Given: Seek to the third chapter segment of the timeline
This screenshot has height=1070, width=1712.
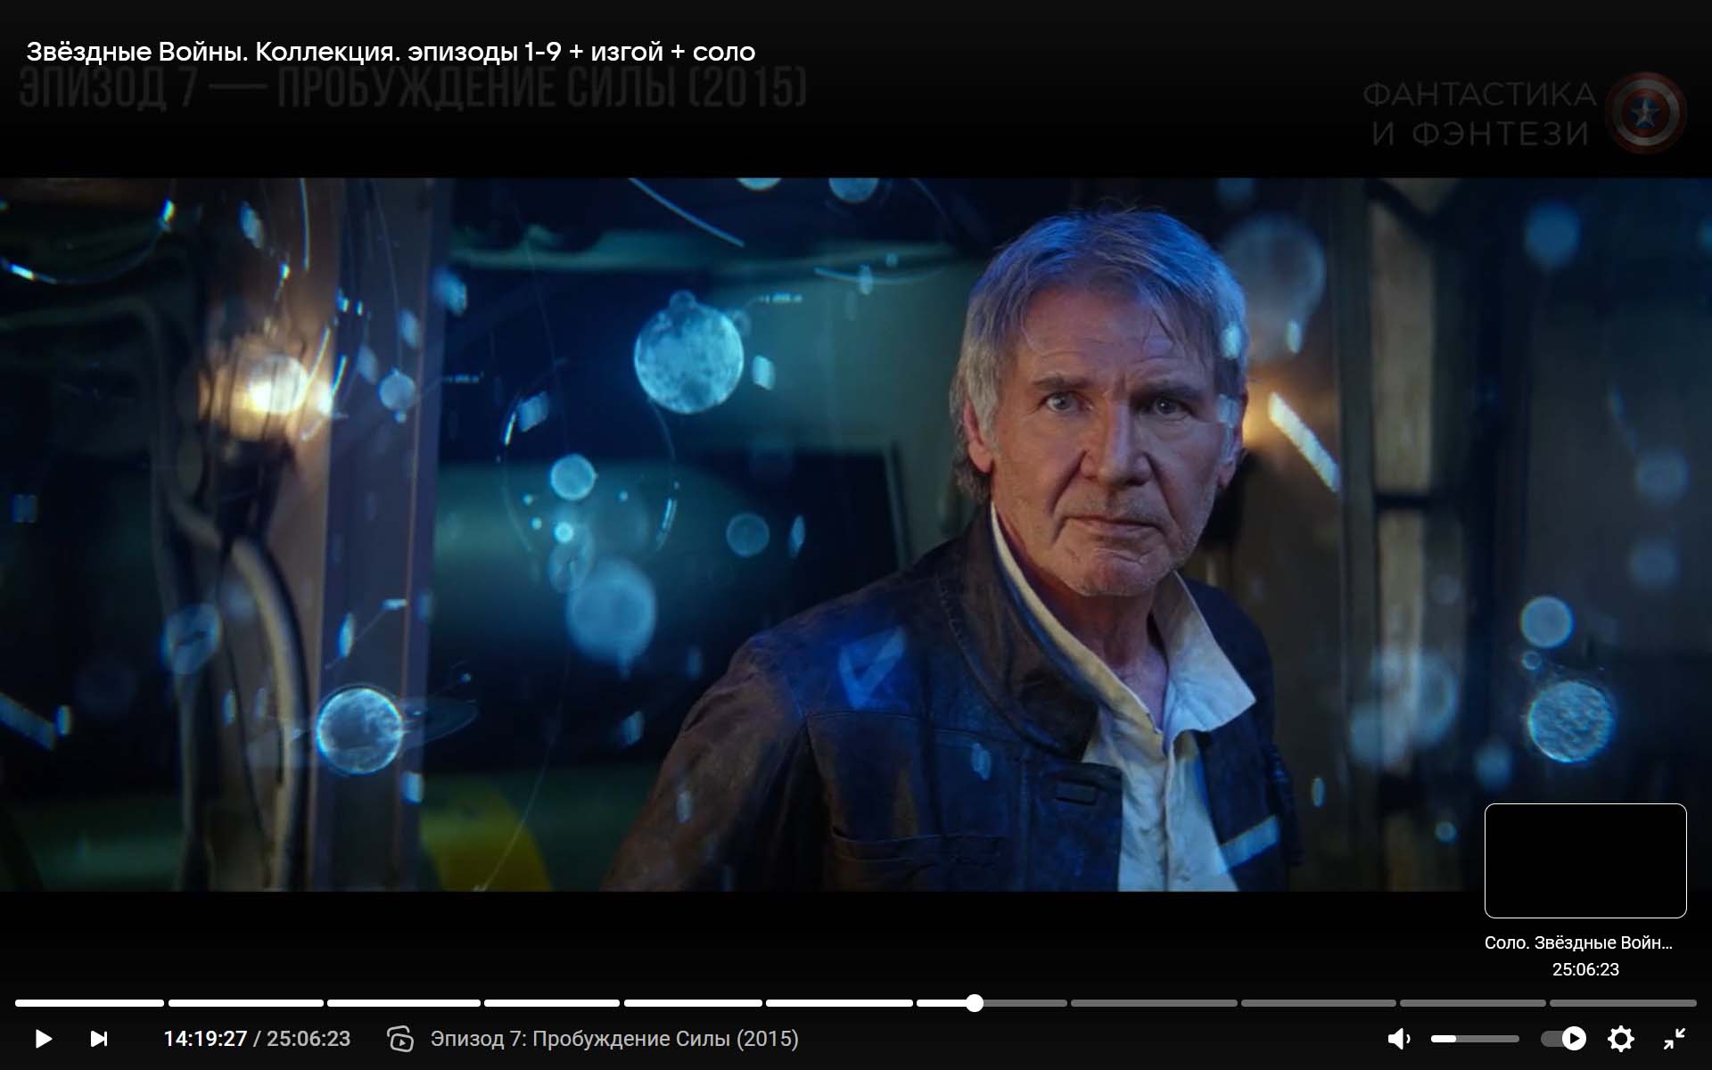Looking at the screenshot, I should [x=404, y=1003].
